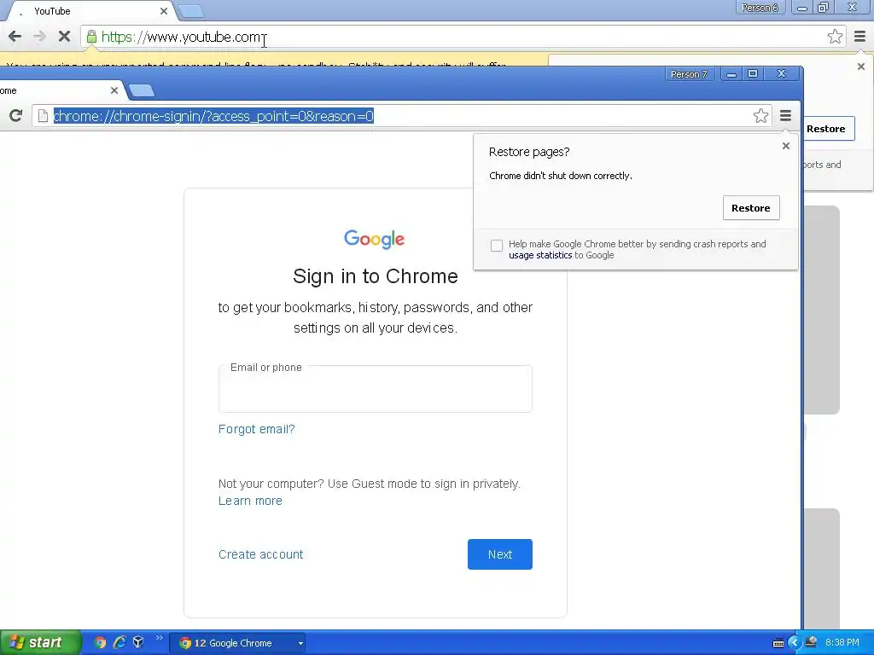The image size is (874, 655).
Task: Click the 8:38 PM clock
Action: click(x=842, y=643)
